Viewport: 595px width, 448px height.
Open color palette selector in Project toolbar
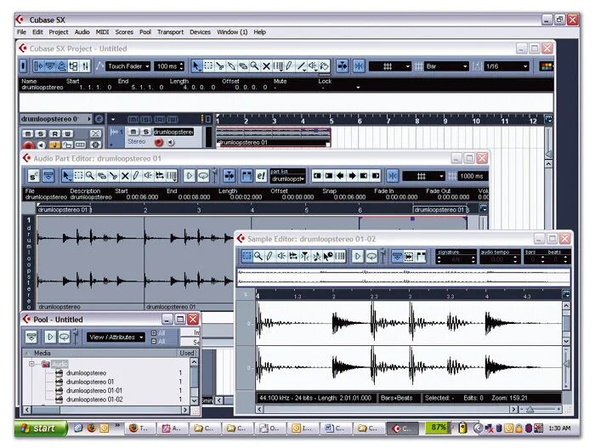(x=547, y=66)
